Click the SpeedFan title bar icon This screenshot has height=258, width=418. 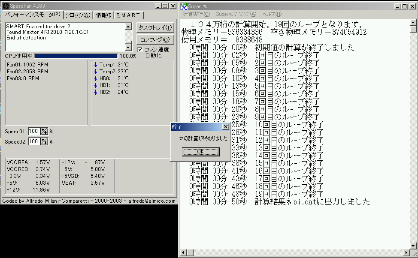point(6,6)
